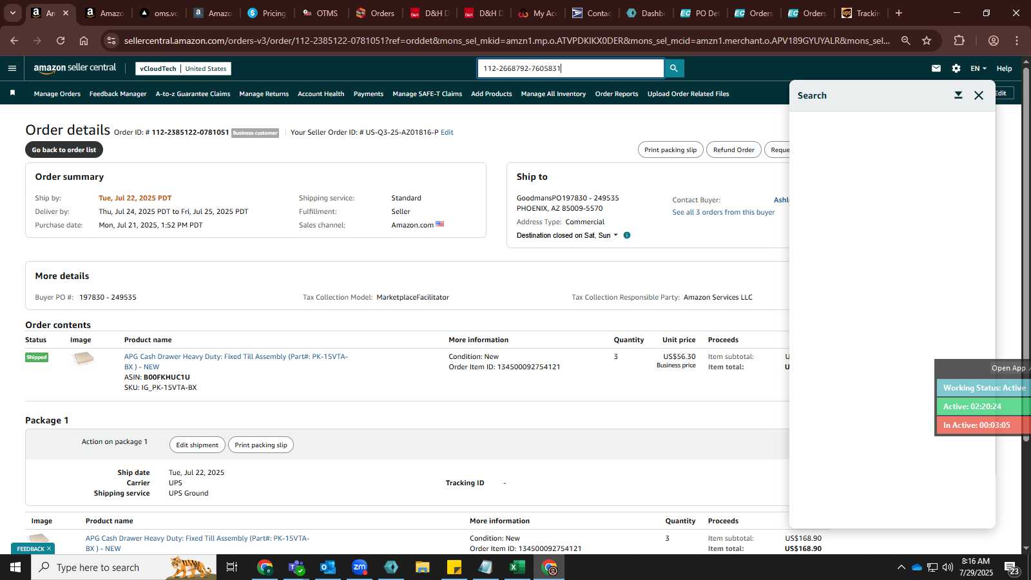Open the EN language dropdown

(978, 68)
